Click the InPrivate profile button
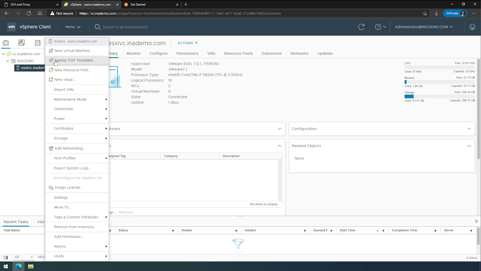Screen dimensions: 481x271 [x=455, y=13]
